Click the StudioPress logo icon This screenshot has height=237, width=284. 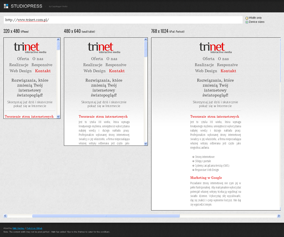(6, 6)
